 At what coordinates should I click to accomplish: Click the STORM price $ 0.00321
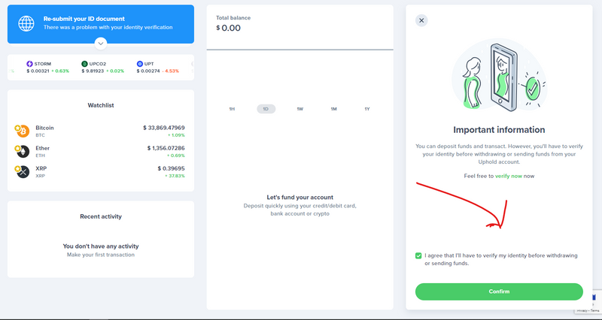pyautogui.click(x=38, y=71)
